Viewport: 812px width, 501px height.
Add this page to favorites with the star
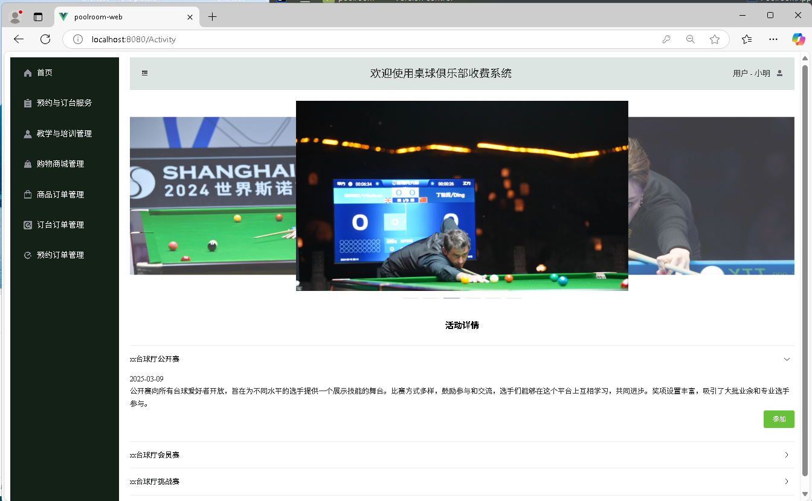(715, 39)
